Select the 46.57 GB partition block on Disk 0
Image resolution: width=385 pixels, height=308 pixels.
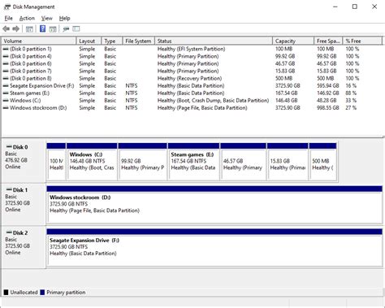click(x=243, y=162)
